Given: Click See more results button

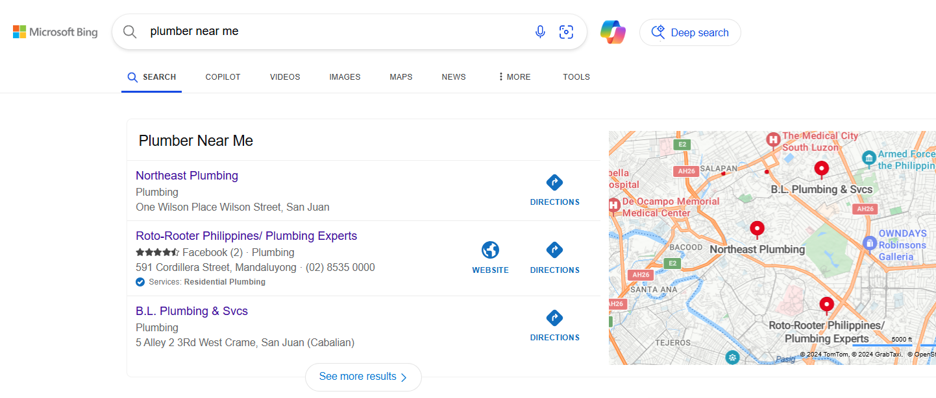Looking at the screenshot, I should [x=363, y=377].
